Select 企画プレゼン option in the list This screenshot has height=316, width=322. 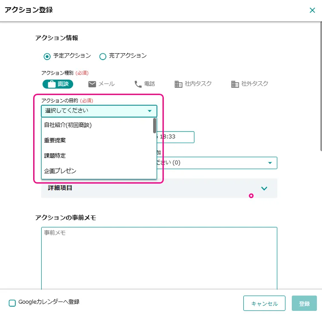click(x=60, y=171)
